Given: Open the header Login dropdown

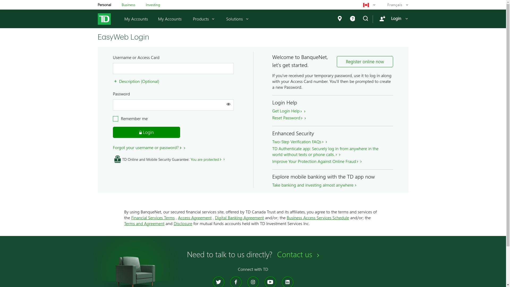Looking at the screenshot, I should pos(399,18).
